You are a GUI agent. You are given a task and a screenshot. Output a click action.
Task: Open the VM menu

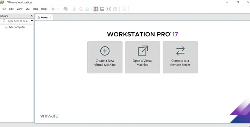pyautogui.click(x=27, y=9)
